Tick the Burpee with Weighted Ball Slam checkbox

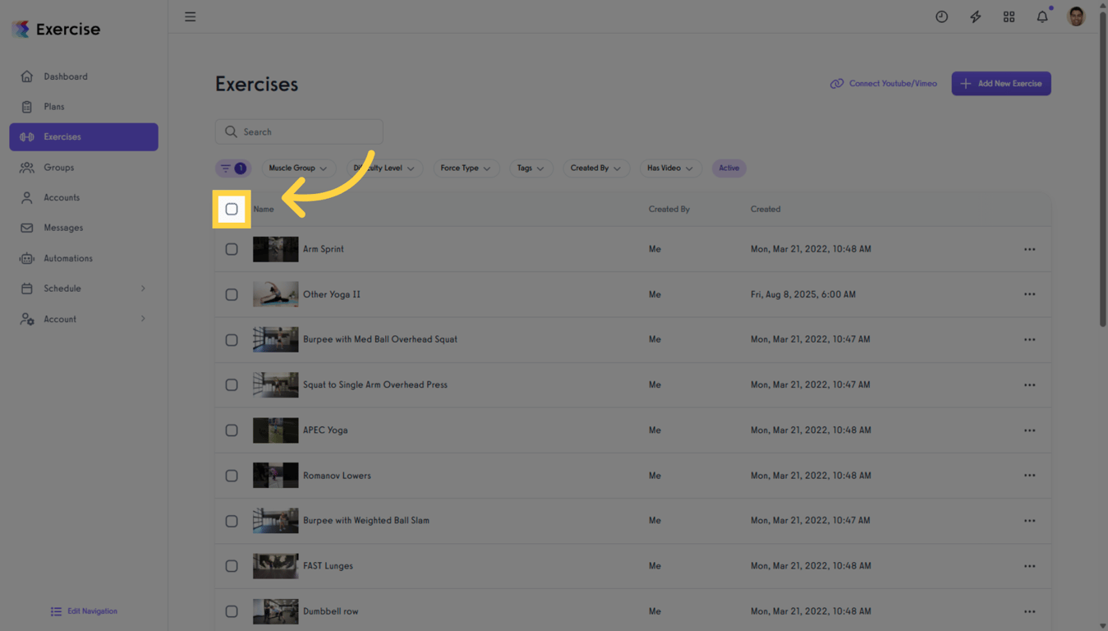point(232,520)
